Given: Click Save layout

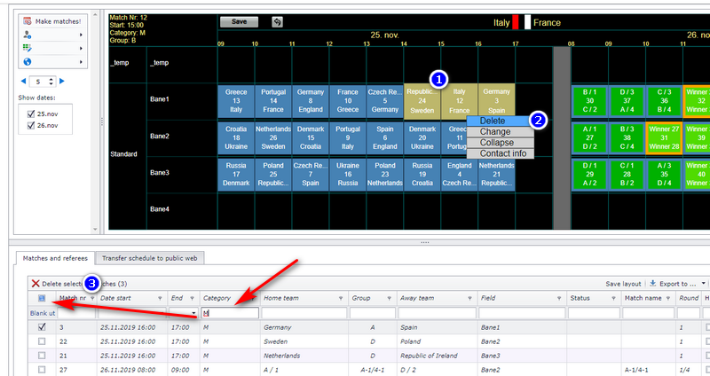Looking at the screenshot, I should (624, 284).
